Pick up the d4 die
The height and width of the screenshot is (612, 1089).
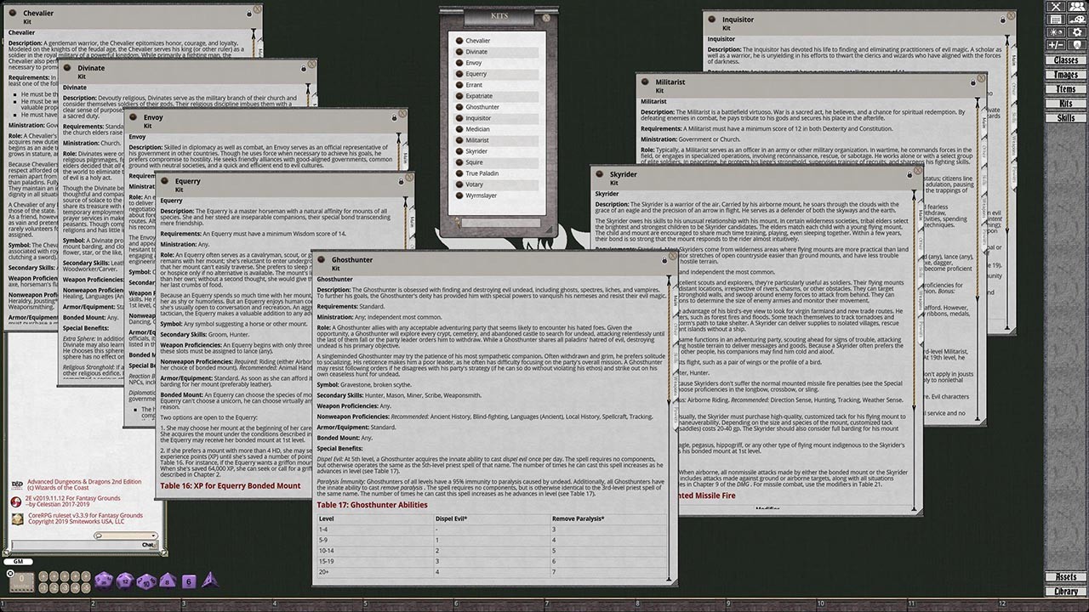208,581
